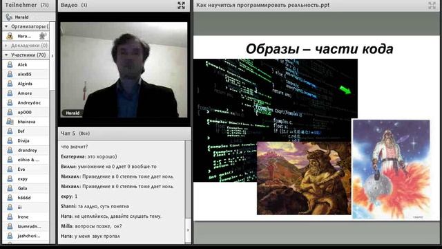Click the user icon beside Alek
Screen dimensions: 442x249
pyautogui.click(x=10, y=64)
